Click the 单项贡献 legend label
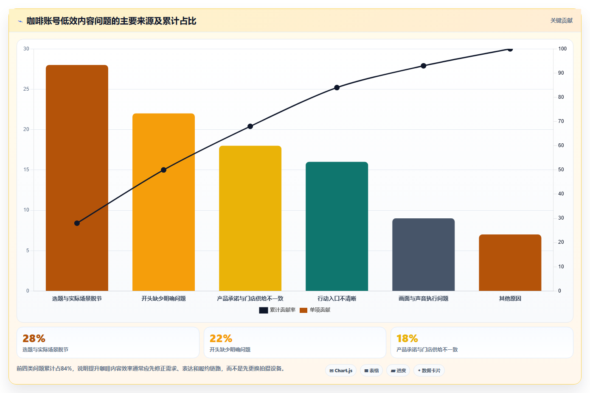Viewport: 590px width, 393px height. coord(320,310)
